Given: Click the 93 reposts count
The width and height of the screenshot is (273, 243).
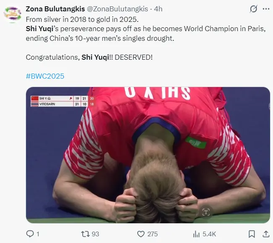Looking at the screenshot, I should tap(95, 234).
